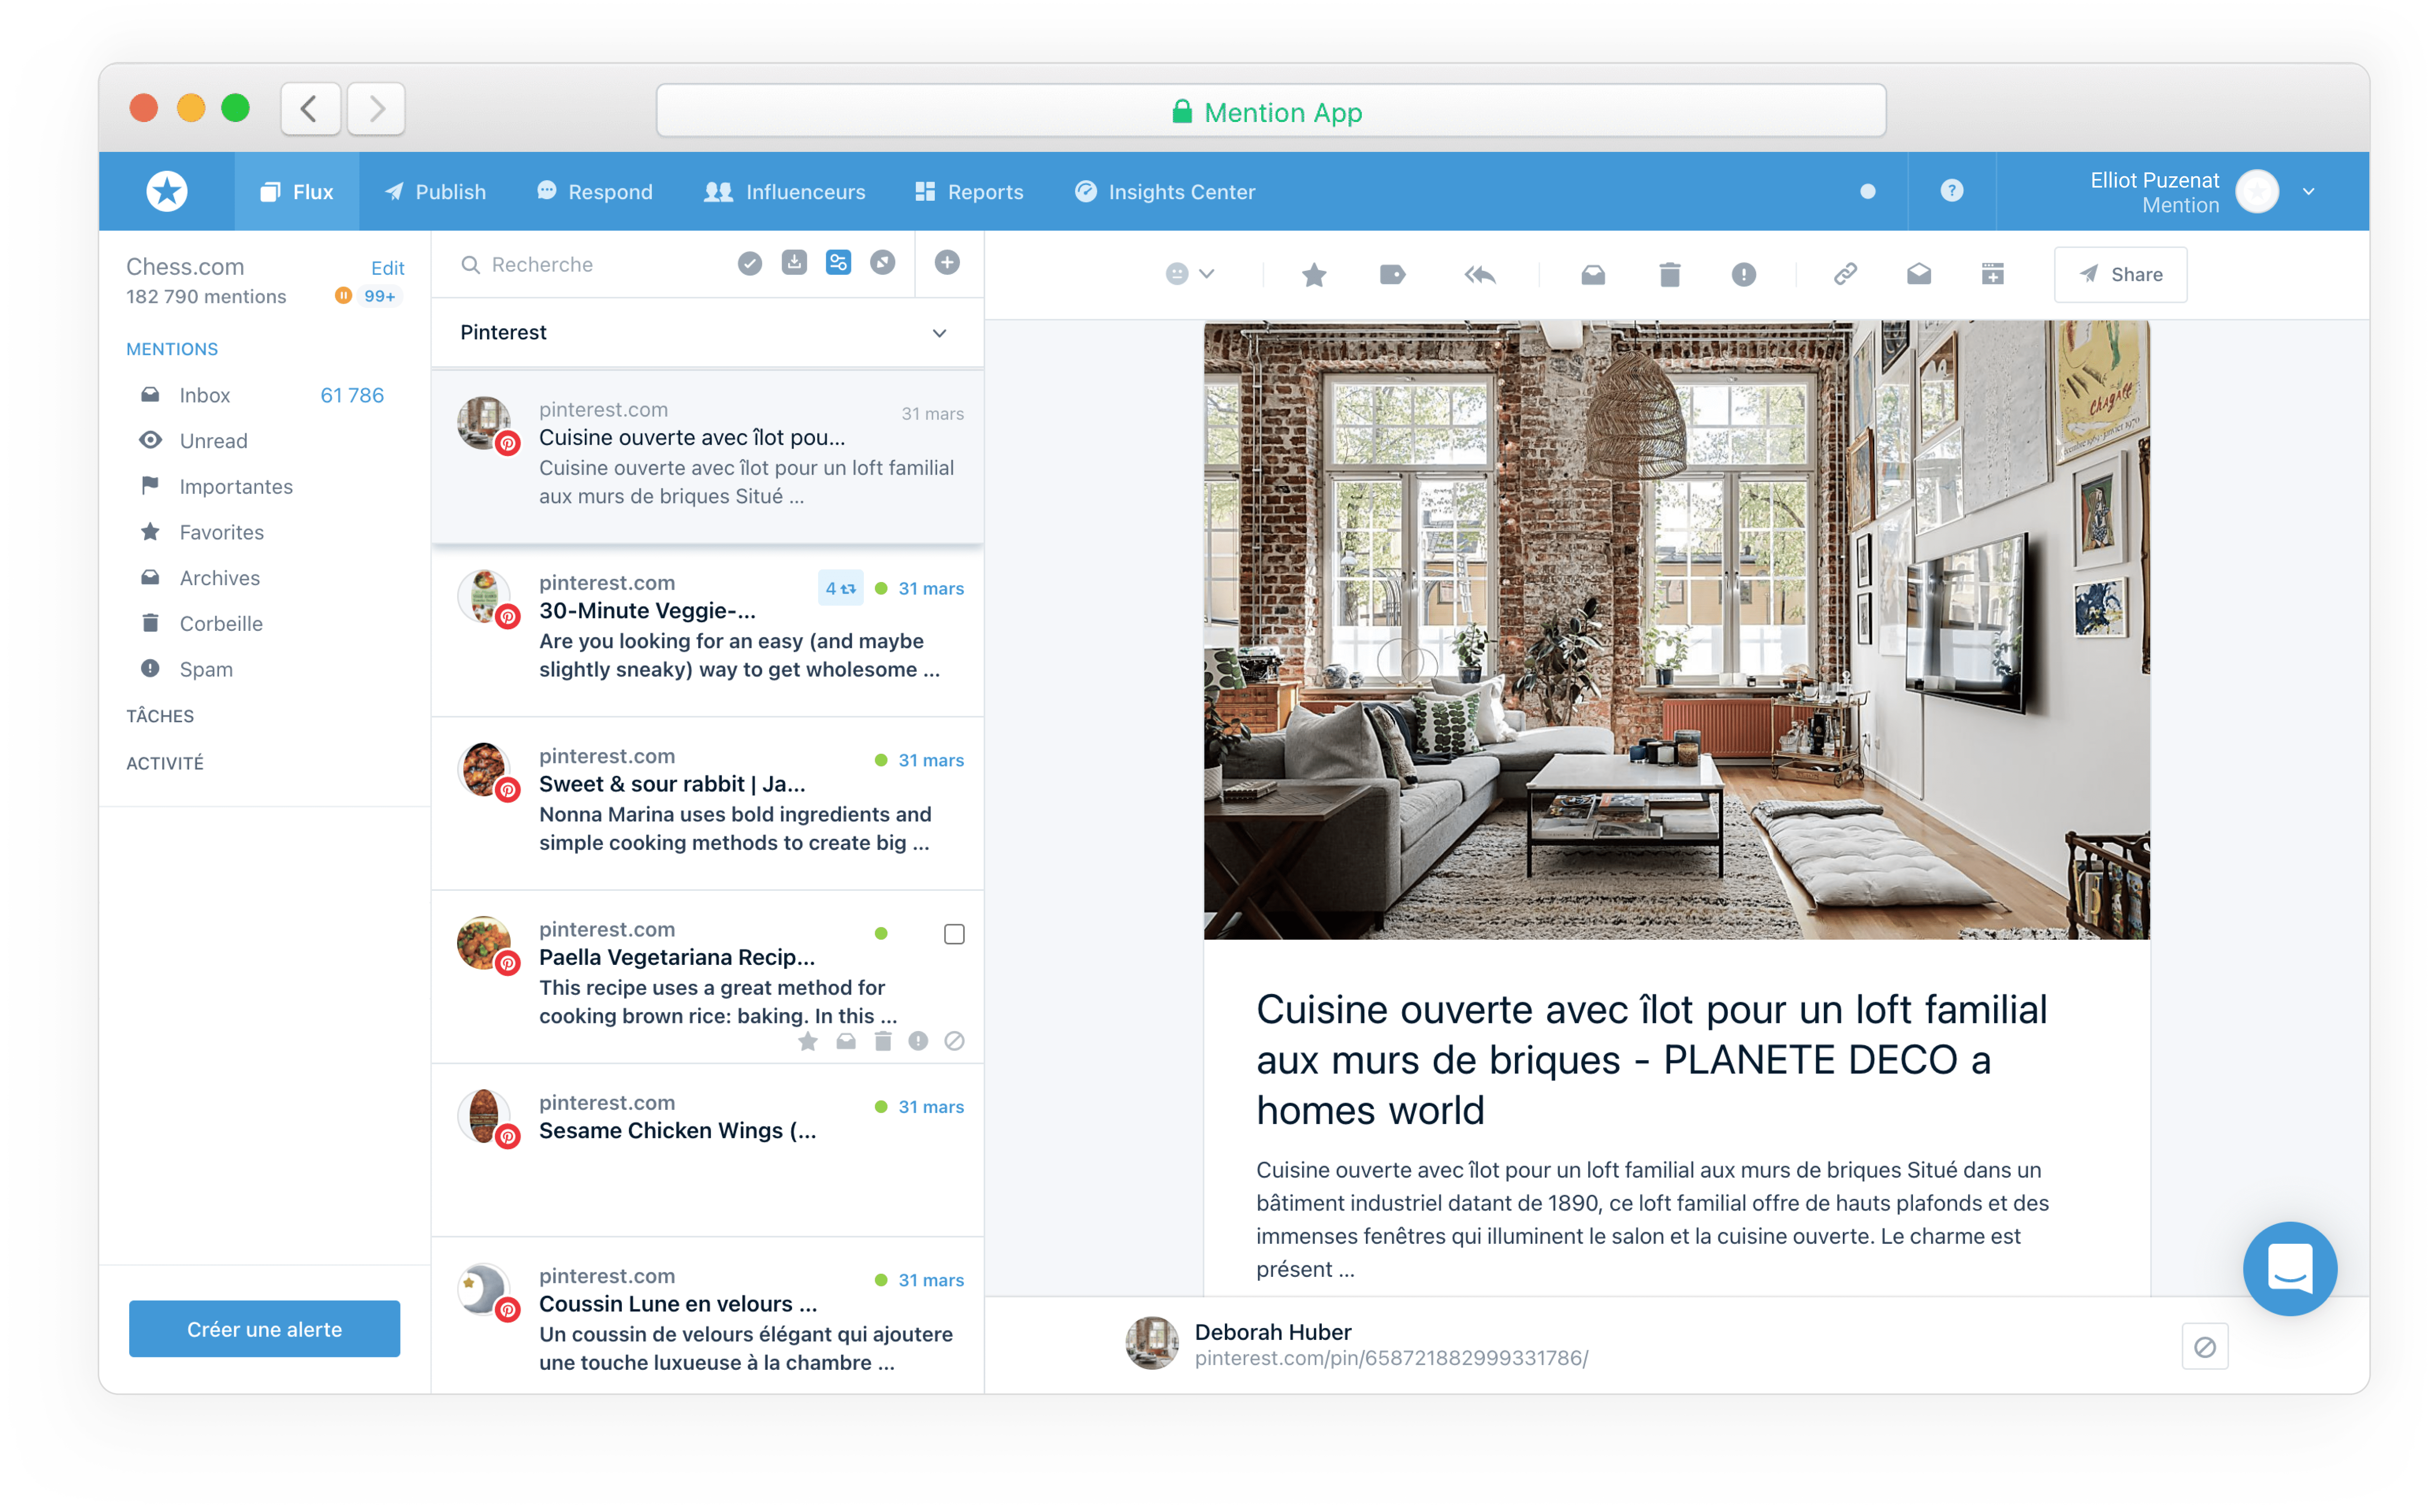Click the pinterest.com/pin URL link

pos(1391,1358)
